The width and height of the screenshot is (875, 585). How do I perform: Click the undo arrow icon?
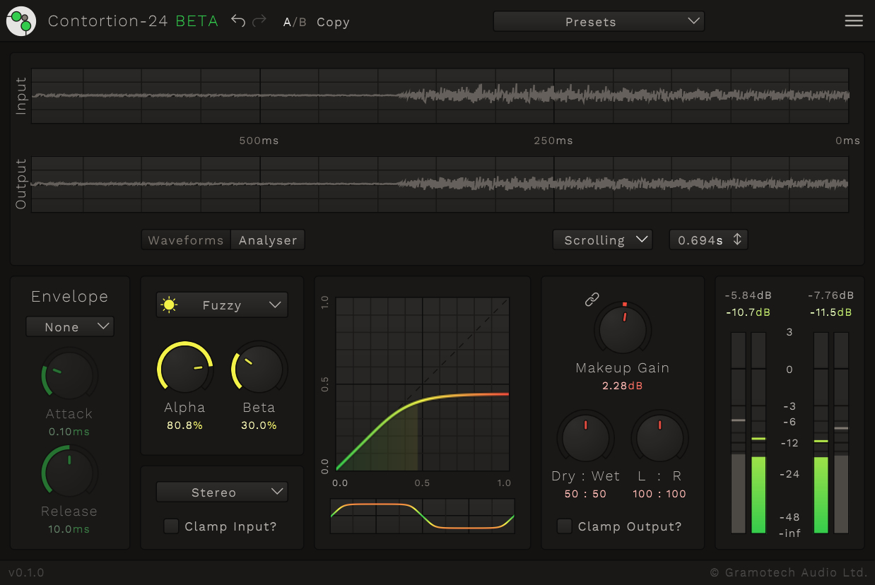pos(238,21)
